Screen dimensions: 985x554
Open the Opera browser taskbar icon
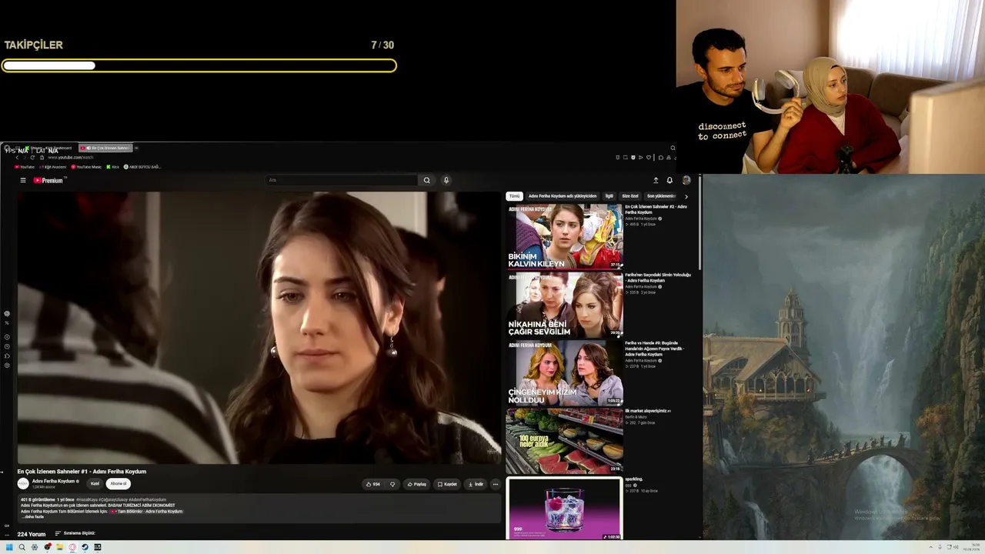[x=72, y=547]
